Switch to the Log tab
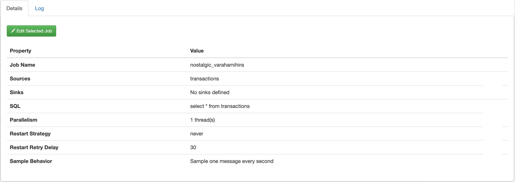 click(39, 8)
